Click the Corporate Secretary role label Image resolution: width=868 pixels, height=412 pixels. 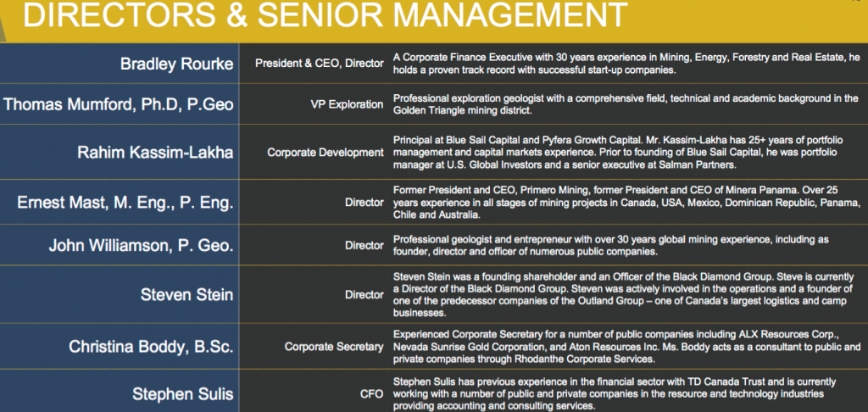tap(334, 347)
